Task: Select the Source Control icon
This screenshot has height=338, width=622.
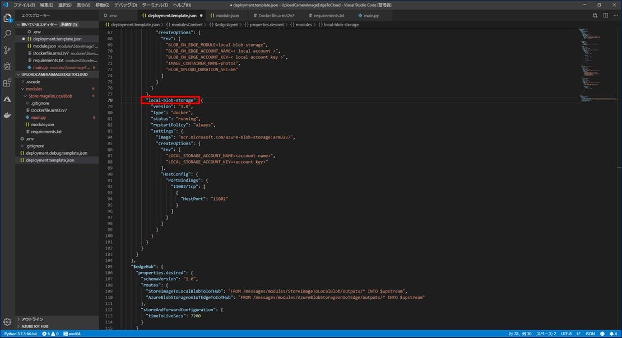Action: coord(7,50)
